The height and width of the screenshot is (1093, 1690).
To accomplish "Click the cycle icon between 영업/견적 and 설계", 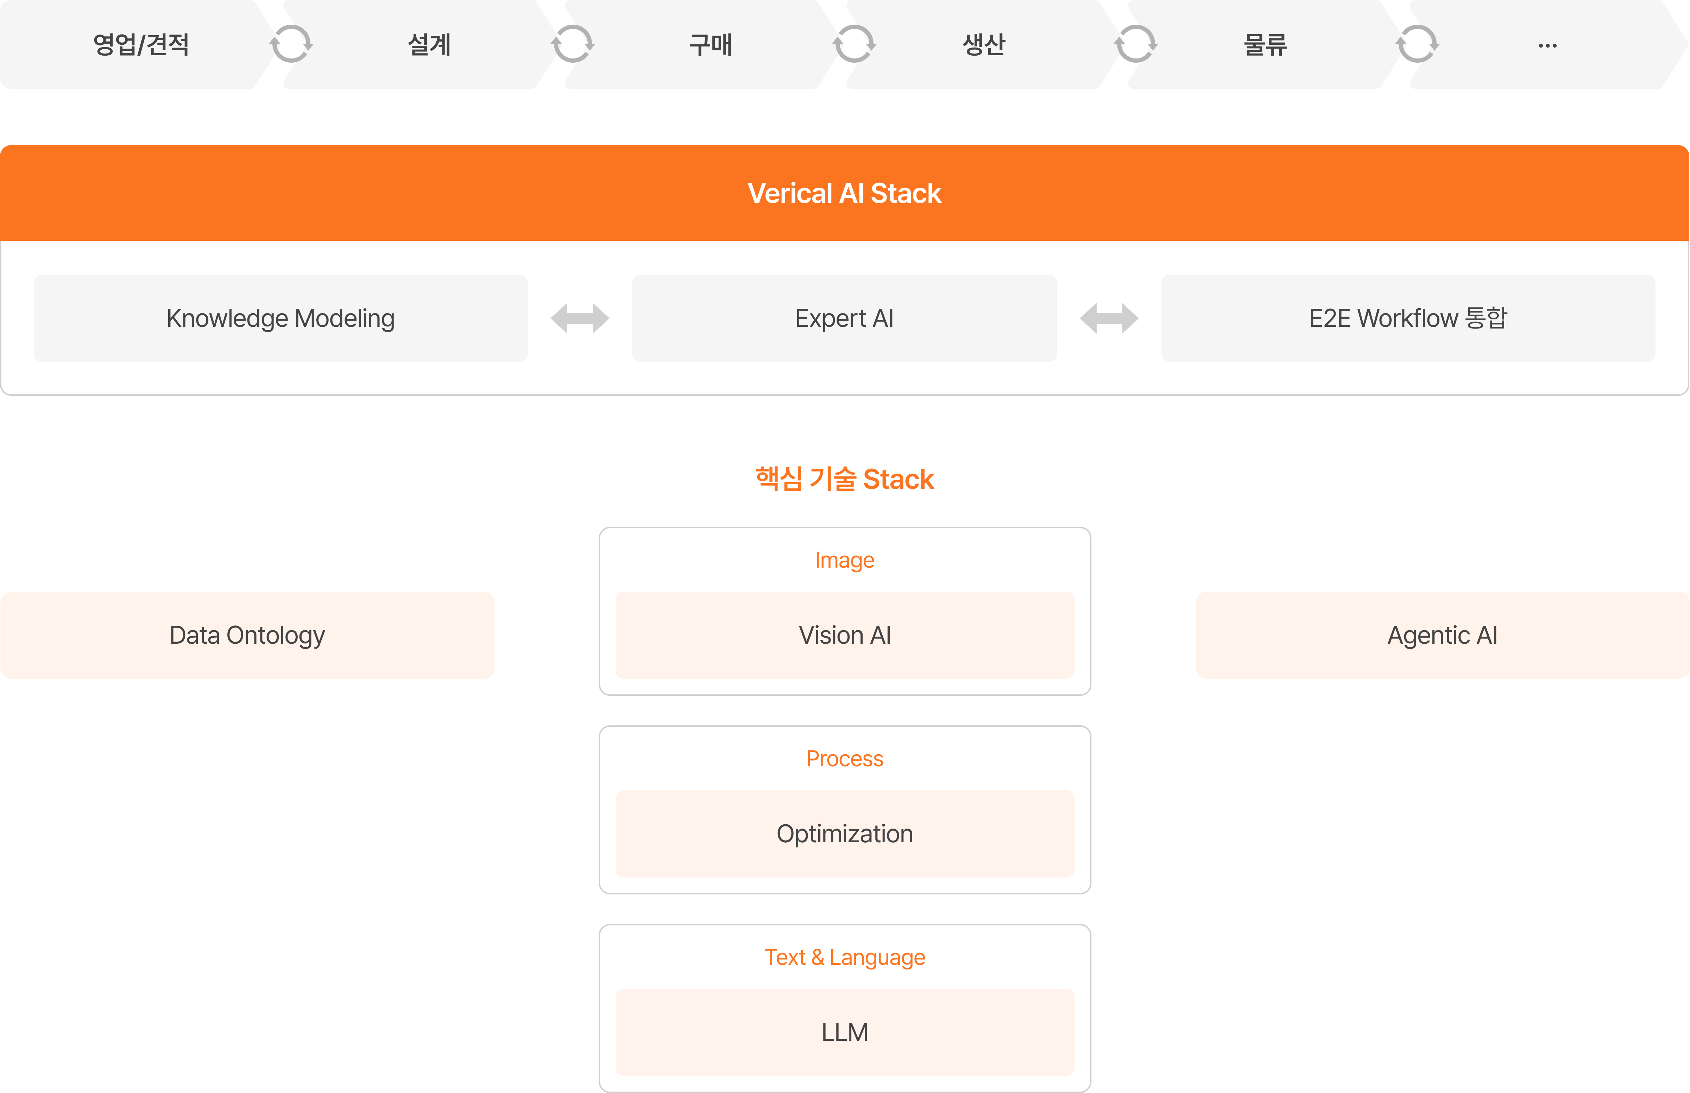I will click(x=291, y=44).
